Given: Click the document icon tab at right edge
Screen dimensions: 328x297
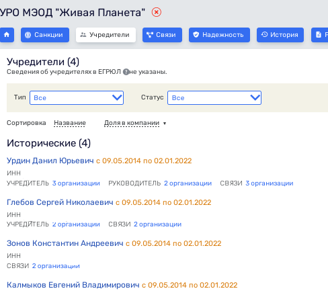Looking at the screenshot, I should 320,35.
